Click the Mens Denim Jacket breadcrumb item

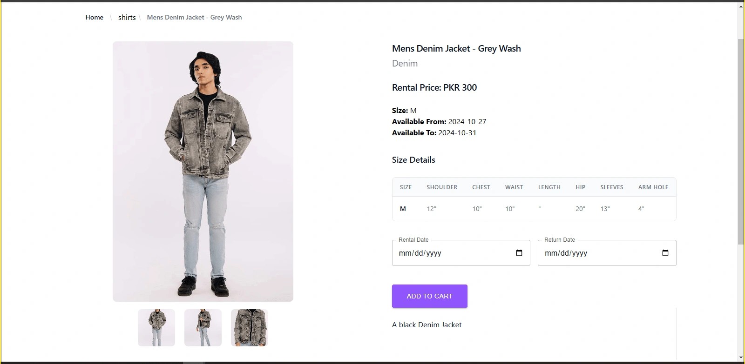[194, 17]
